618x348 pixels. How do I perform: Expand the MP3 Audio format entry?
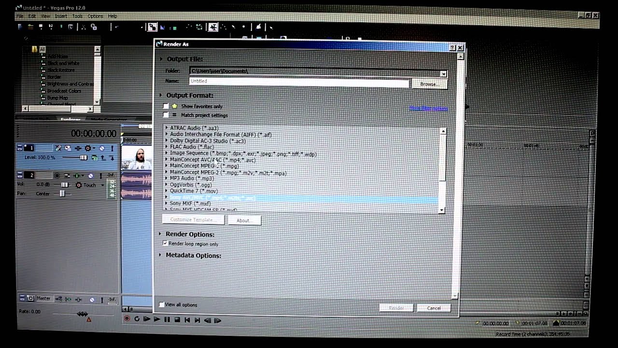point(167,178)
